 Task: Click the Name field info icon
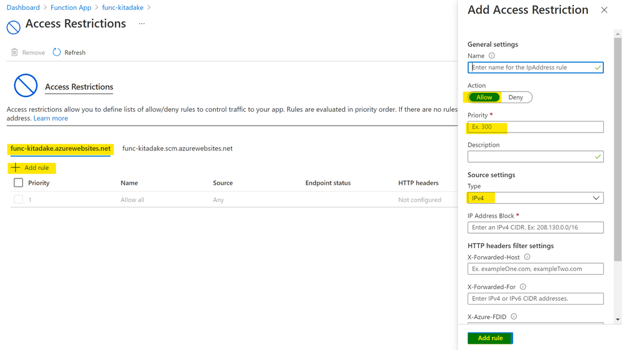click(491, 56)
